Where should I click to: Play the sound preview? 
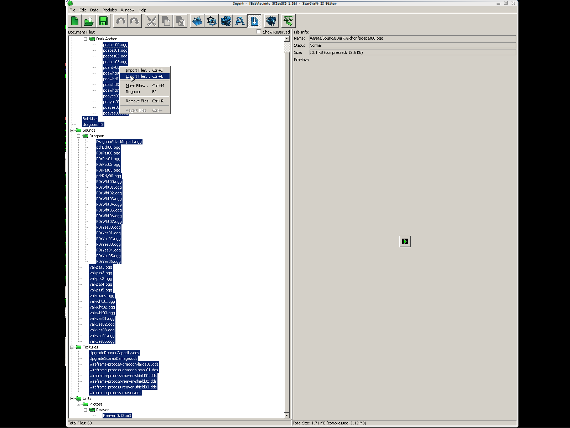(x=405, y=241)
